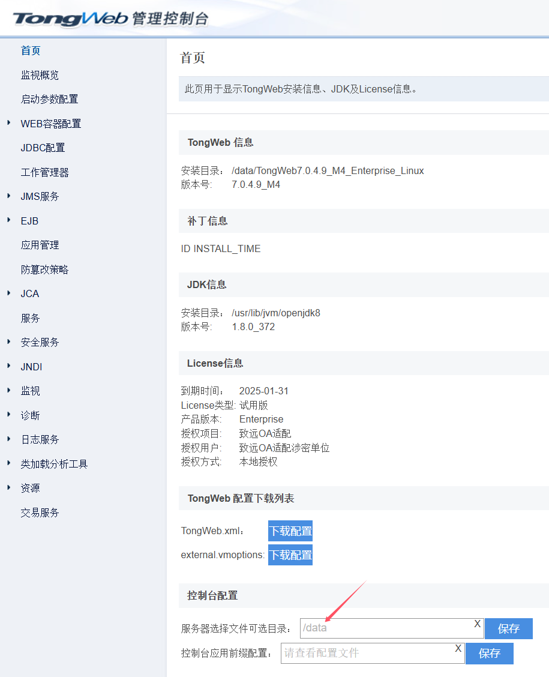Go to 启动参数配置 page
Viewport: 549px width, 677px height.
pyautogui.click(x=49, y=99)
